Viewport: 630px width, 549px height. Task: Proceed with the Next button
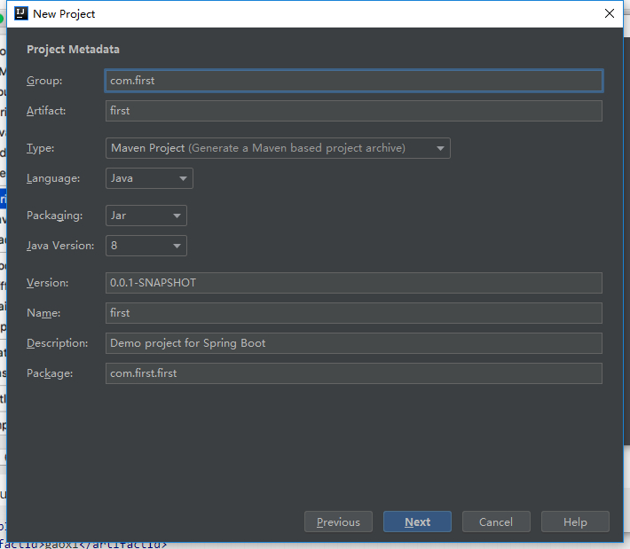coord(417,522)
